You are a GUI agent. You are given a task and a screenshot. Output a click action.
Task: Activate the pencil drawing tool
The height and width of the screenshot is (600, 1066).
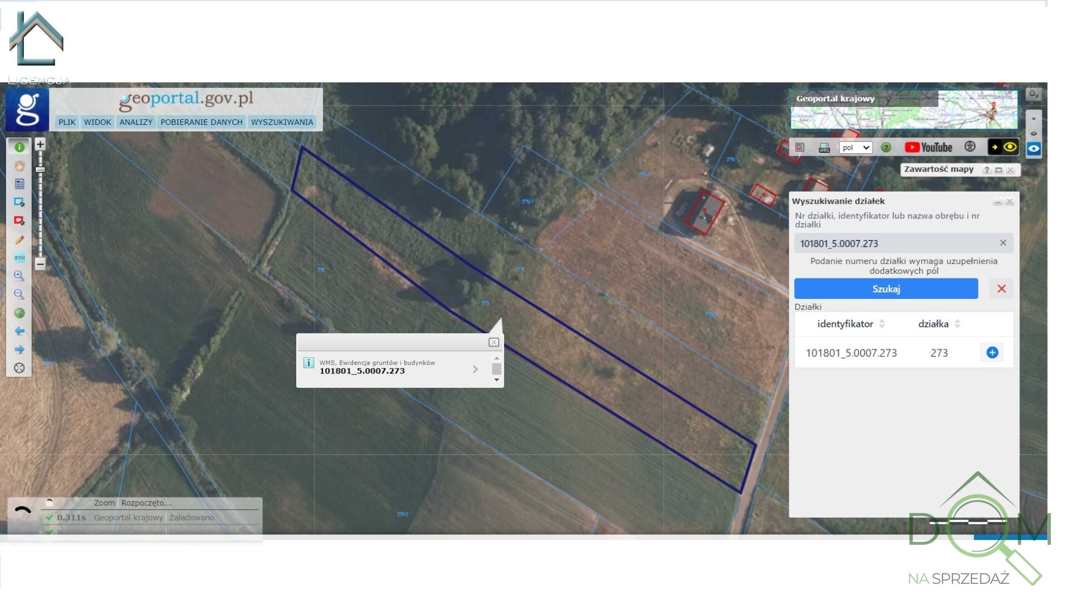pos(19,239)
